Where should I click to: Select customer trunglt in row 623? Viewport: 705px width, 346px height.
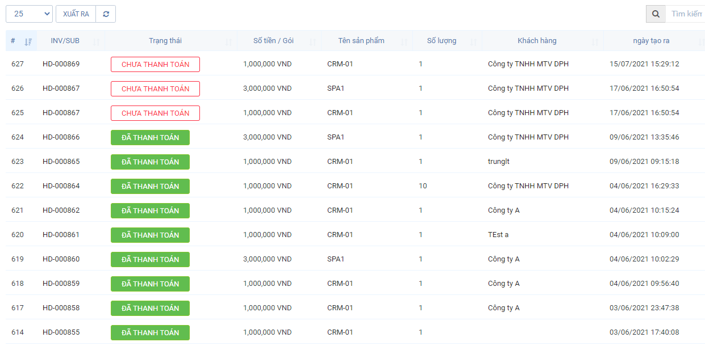click(498, 162)
